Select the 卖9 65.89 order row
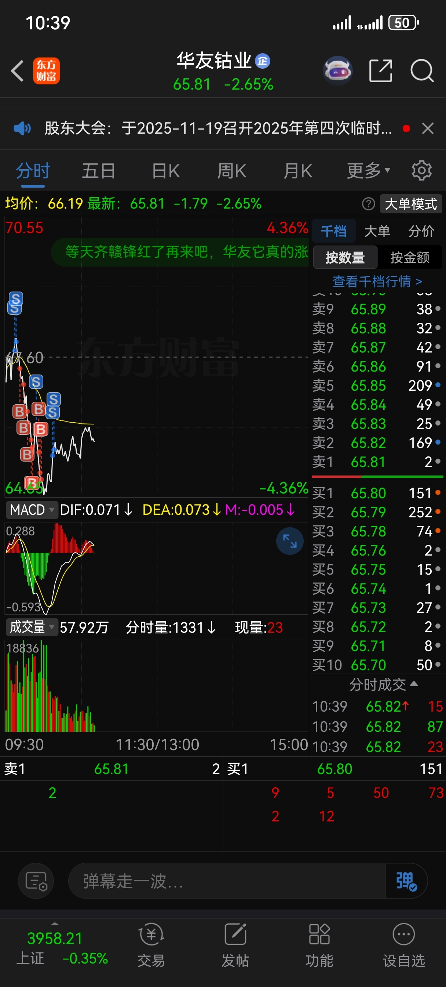Screen dimensions: 446x987 377,309
